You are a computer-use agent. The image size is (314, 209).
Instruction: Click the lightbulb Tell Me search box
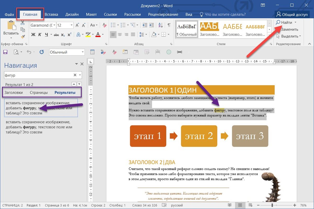pyautogui.click(x=223, y=14)
